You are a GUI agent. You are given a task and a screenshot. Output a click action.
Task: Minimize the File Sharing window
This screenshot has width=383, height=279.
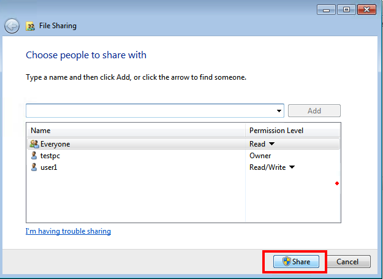pos(326,10)
